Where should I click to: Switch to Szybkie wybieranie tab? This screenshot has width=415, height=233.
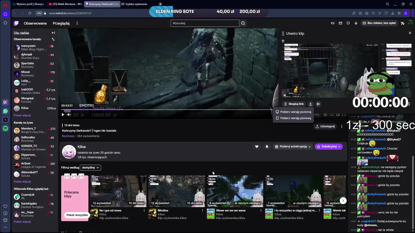(x=134, y=4)
